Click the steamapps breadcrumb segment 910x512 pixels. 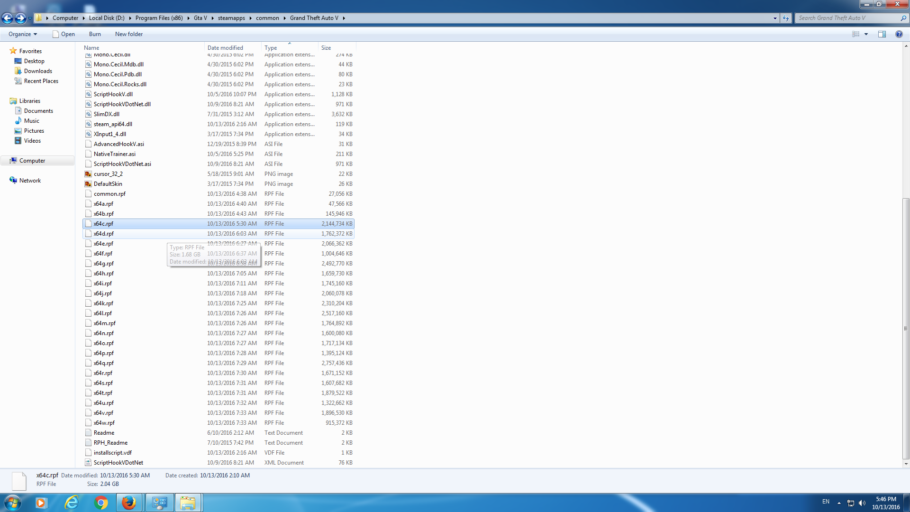point(231,18)
